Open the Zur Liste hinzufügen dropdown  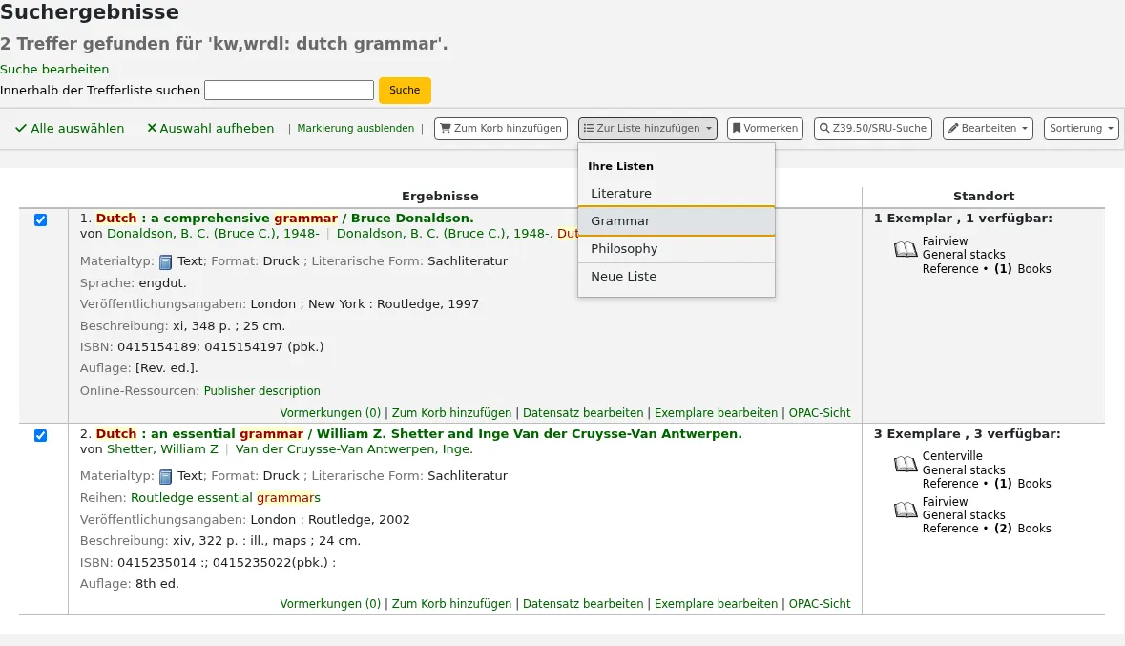coord(648,129)
